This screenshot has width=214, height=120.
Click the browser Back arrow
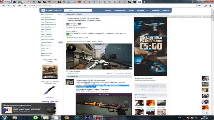point(4,6)
